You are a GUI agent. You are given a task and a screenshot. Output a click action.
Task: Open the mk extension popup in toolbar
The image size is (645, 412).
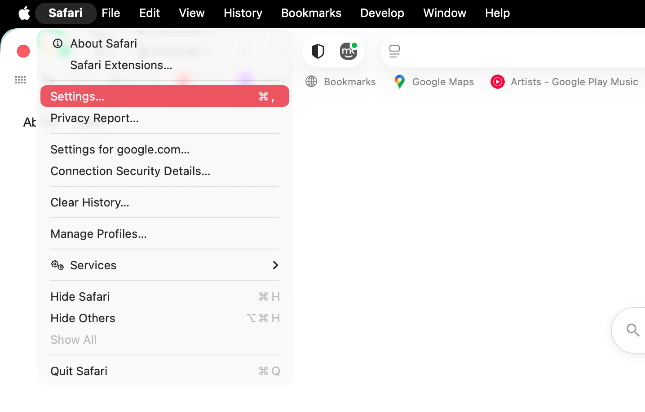[349, 51]
